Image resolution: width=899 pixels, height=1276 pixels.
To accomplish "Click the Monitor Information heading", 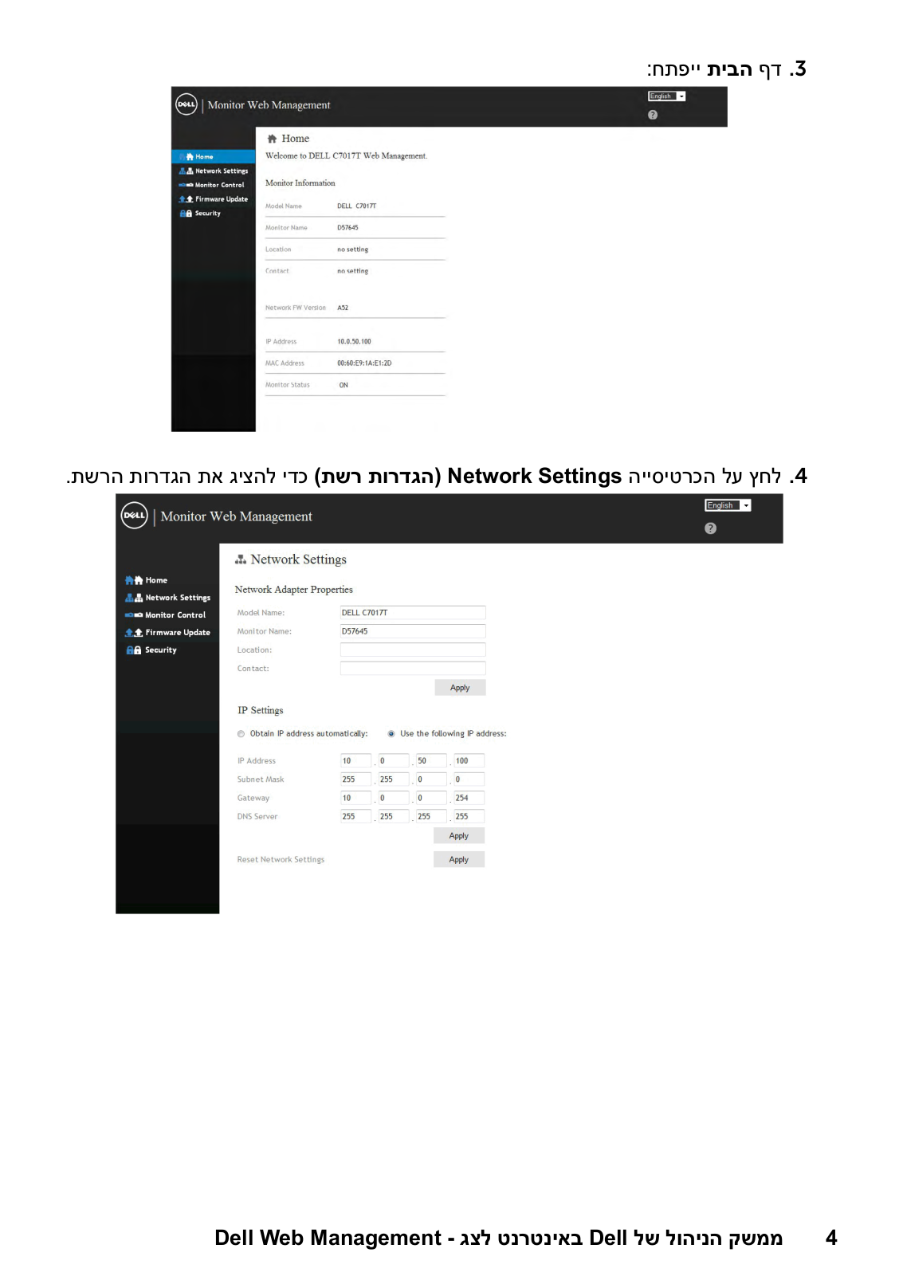I will (300, 183).
